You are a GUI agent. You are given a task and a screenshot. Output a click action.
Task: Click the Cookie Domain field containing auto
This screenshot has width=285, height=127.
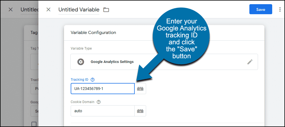(x=102, y=111)
